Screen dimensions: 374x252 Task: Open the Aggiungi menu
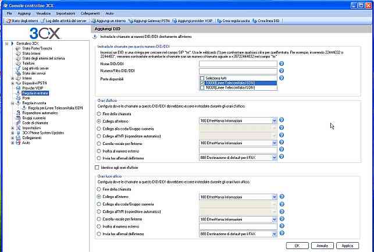tap(24, 13)
